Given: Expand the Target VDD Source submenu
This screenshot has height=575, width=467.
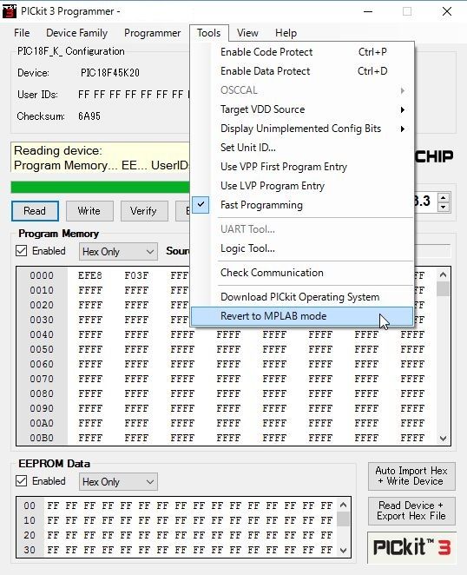Looking at the screenshot, I should click(x=302, y=109).
